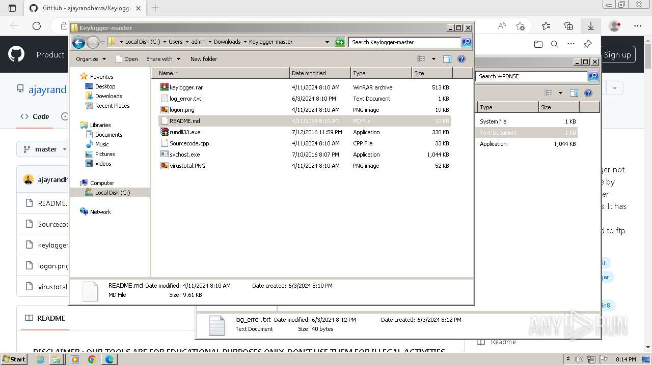This screenshot has width=652, height=366.
Task: Select keylogger.rar file
Action: (305, 87)
